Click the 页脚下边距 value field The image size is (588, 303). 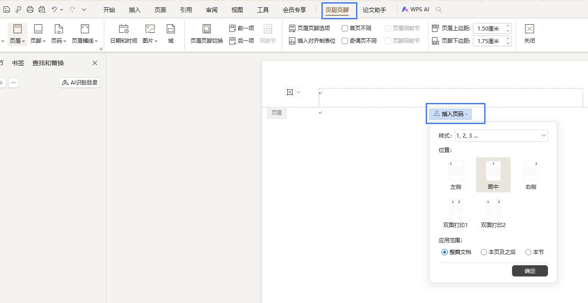pyautogui.click(x=489, y=41)
